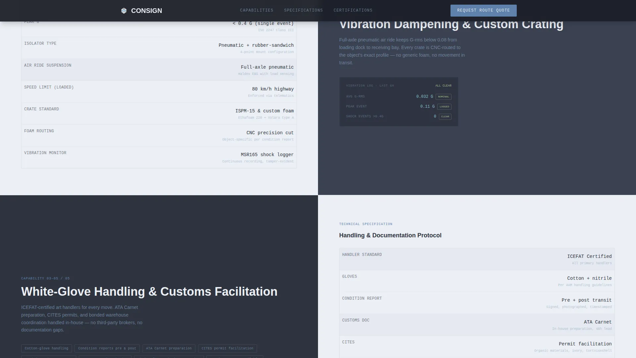Click the Request Route Quote button
Screen dimensions: 636x358
pyautogui.click(x=483, y=11)
